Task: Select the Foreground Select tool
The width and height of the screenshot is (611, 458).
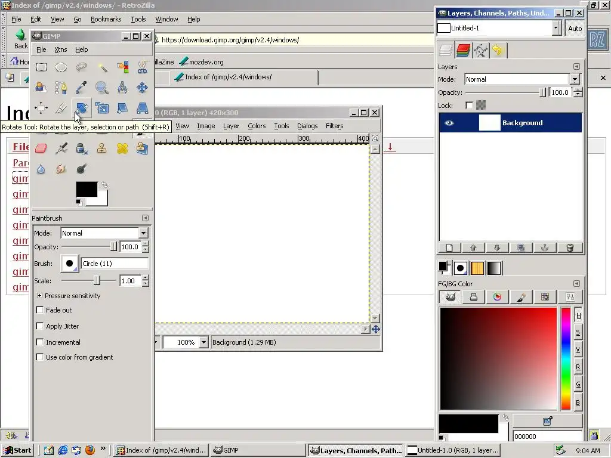Action: 41,88
